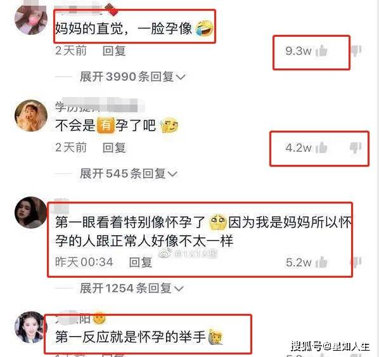Dislike the comment with 4.2w likes
The width and height of the screenshot is (379, 357).
[356, 148]
